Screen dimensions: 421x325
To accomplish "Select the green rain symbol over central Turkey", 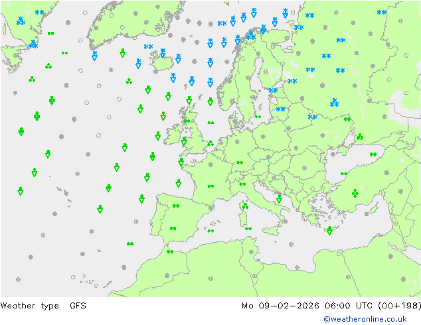I will (355, 193).
